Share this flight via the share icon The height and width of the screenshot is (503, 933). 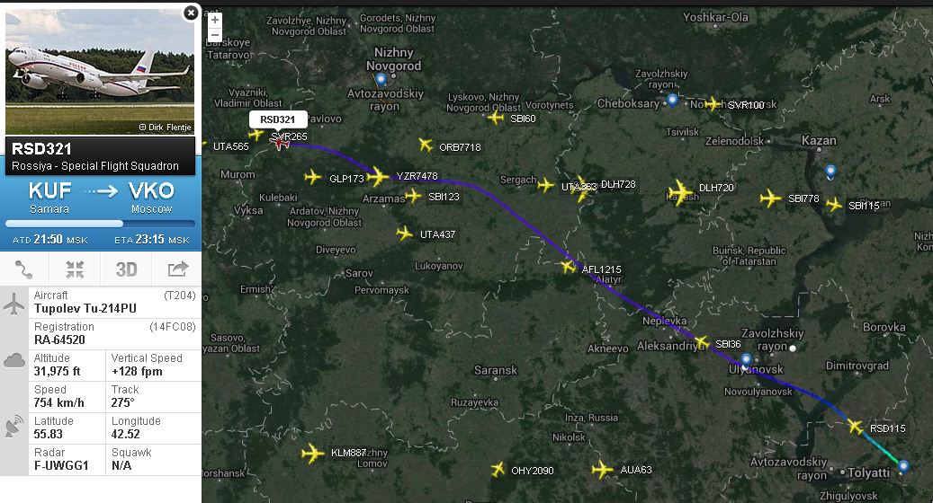coord(177,269)
